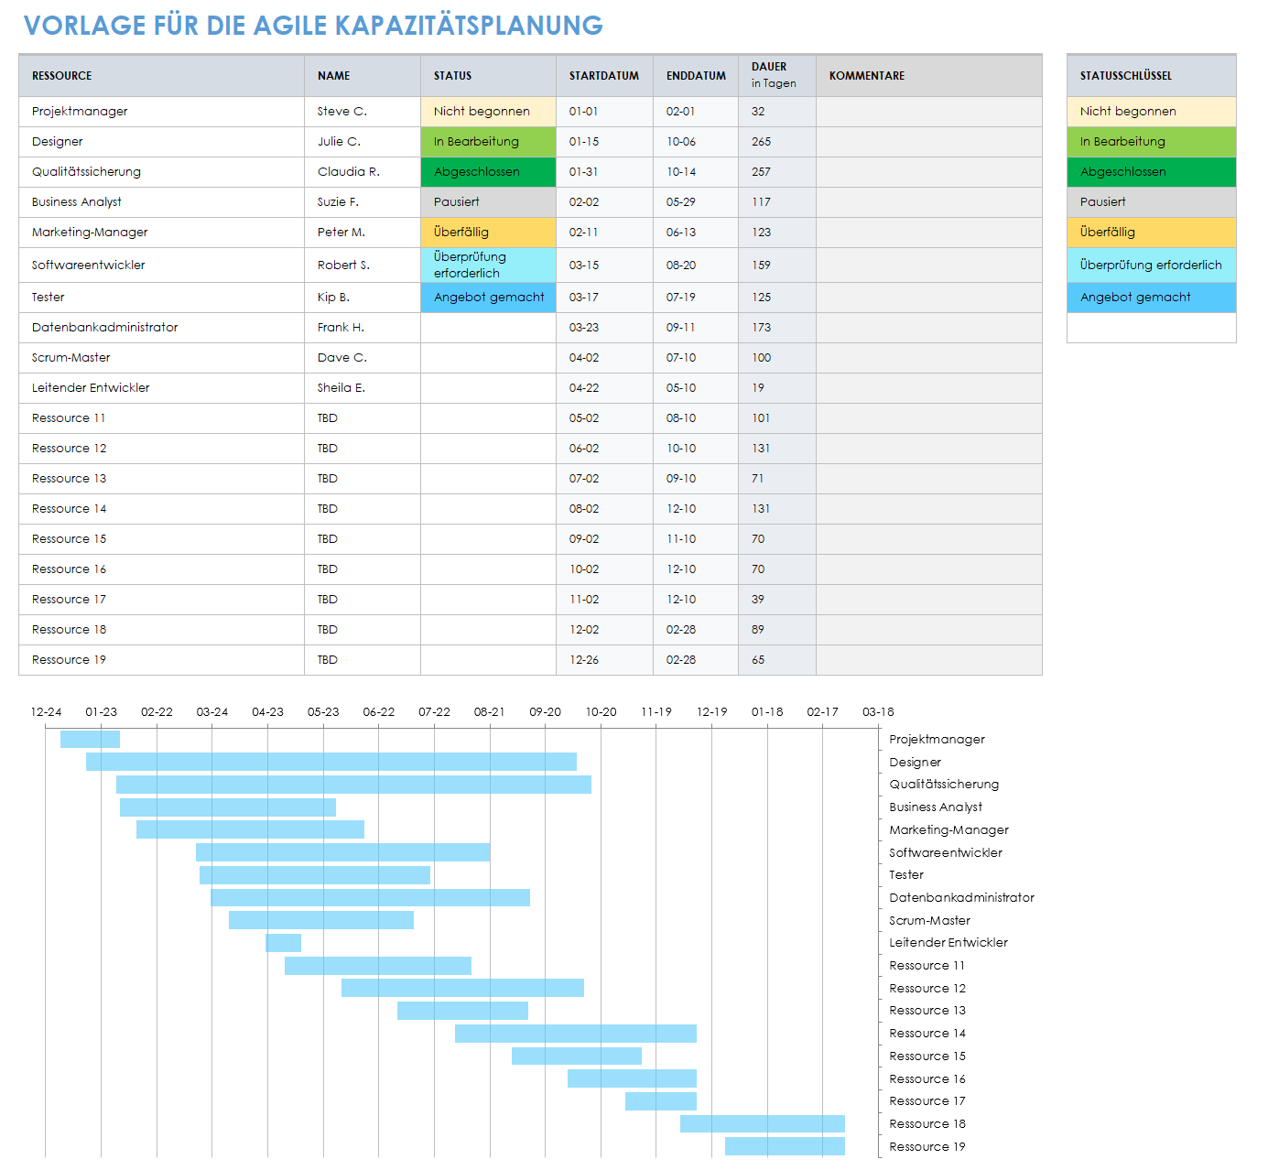This screenshot has width=1268, height=1170.
Task: Select 'Ressource 19' cell in the table
Action: point(161,660)
